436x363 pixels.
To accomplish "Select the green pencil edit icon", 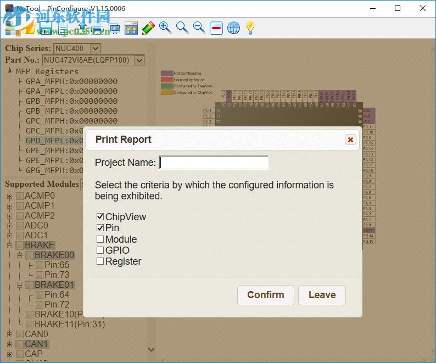I will [148, 28].
